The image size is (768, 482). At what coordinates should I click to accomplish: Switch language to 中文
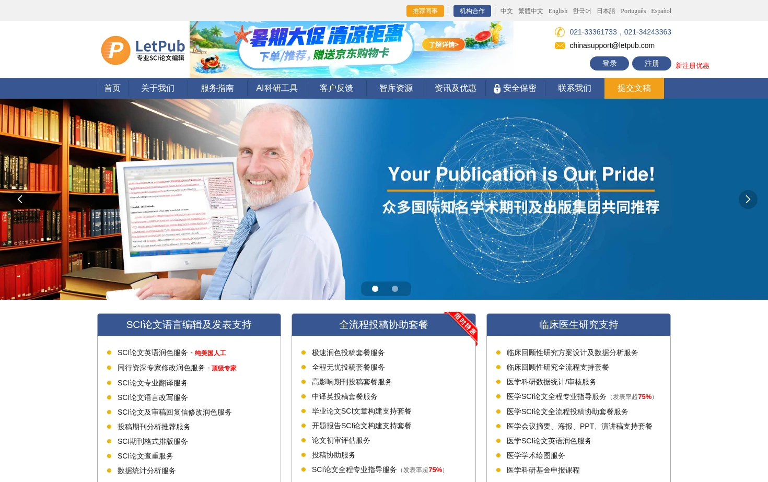[507, 11]
